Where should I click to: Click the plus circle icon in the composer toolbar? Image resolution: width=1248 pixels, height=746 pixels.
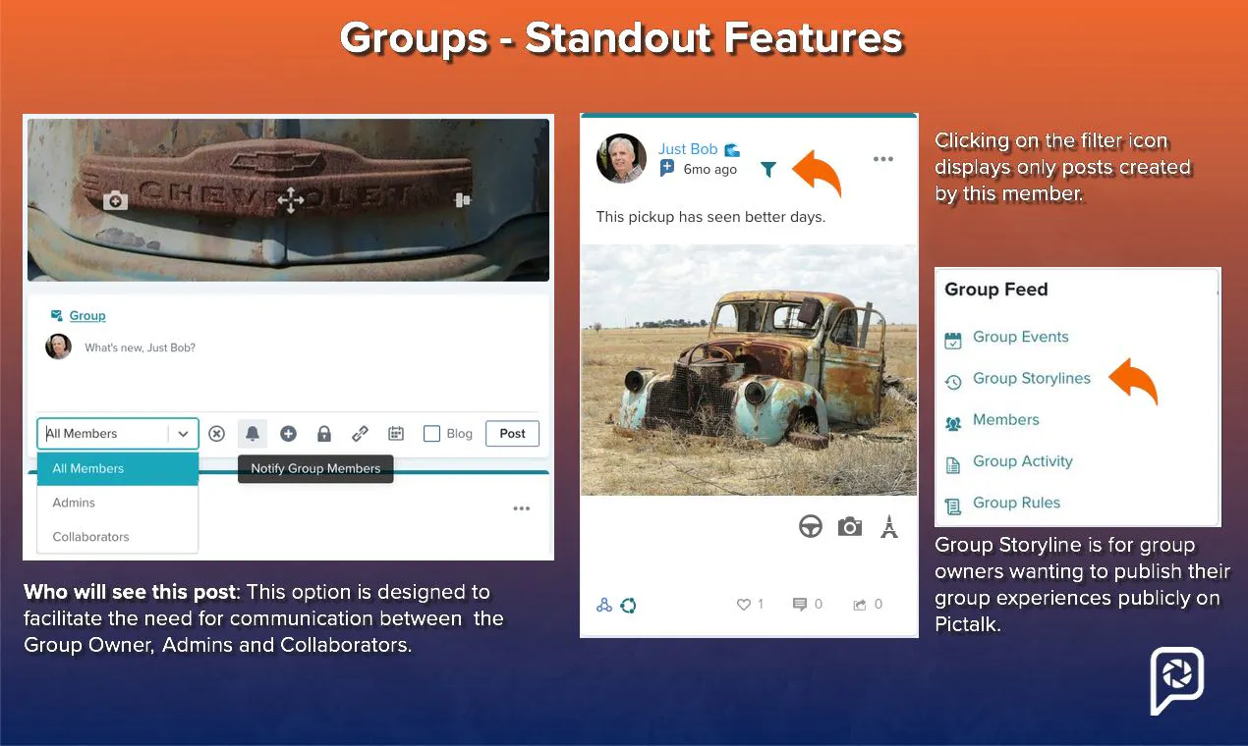click(x=288, y=434)
